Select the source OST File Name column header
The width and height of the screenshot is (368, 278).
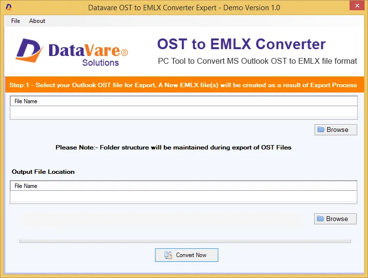pyautogui.click(x=184, y=101)
